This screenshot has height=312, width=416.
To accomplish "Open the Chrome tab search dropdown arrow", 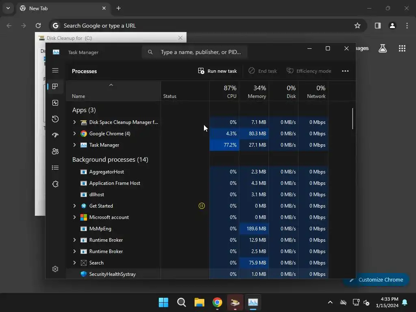I will tap(8, 8).
